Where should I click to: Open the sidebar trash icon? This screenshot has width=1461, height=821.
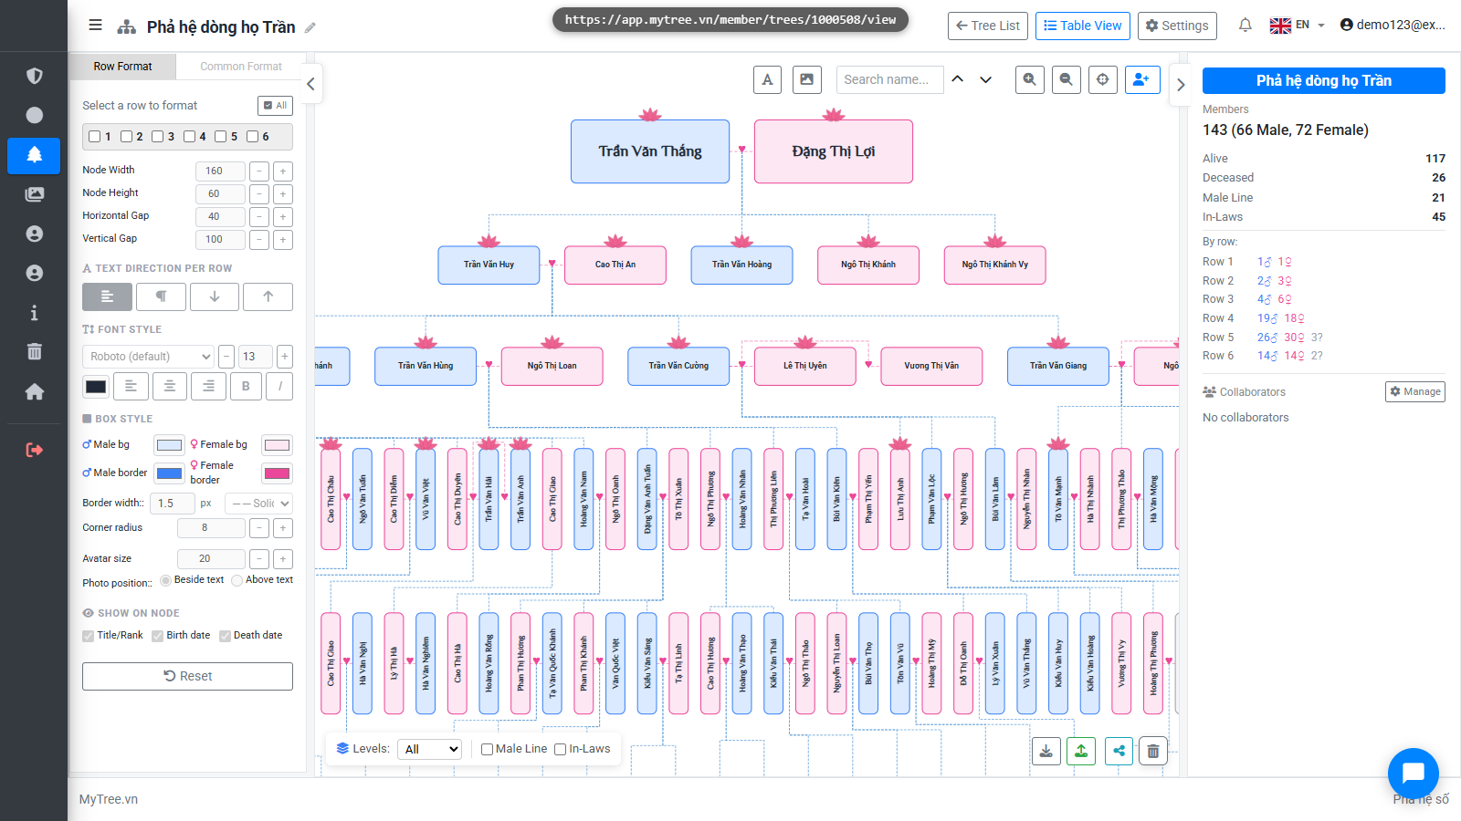[34, 352]
